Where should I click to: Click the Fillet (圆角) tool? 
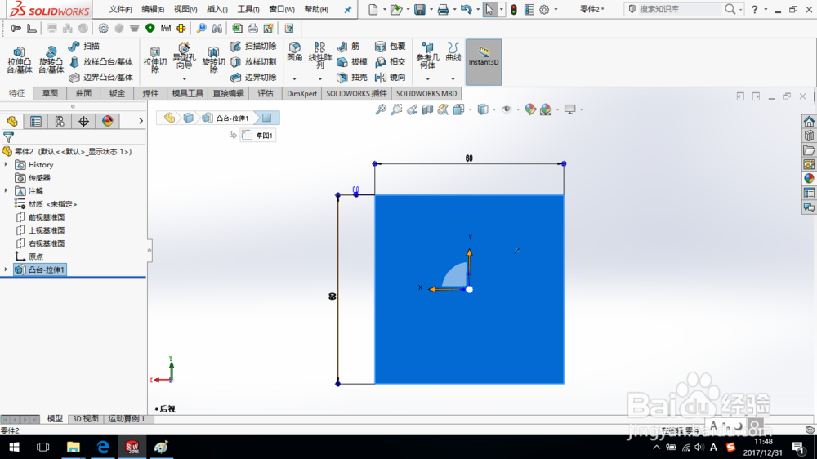(294, 52)
